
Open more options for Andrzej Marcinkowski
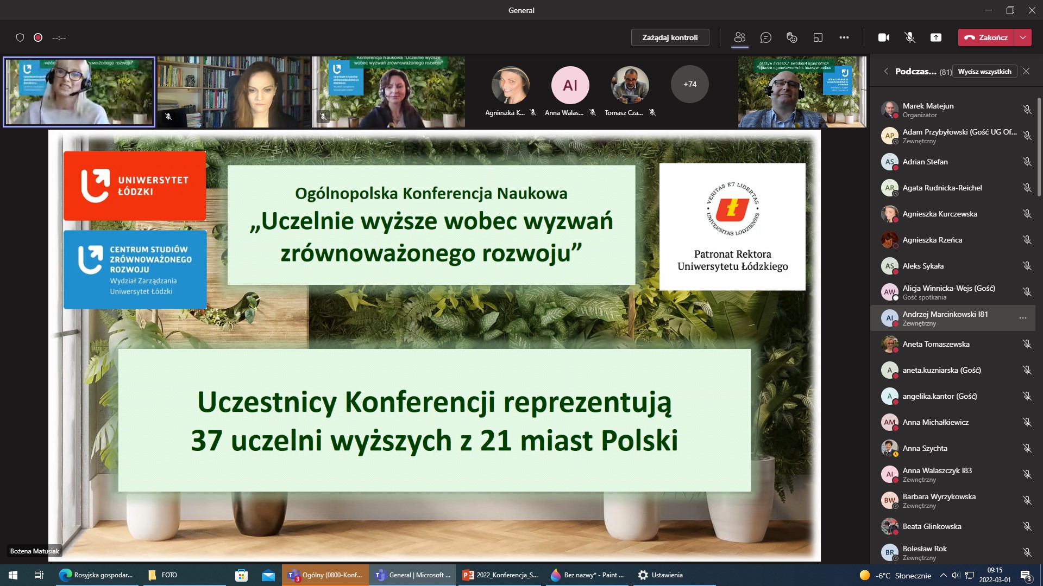coord(1022,318)
